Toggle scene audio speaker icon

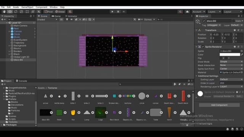click(x=72, y=19)
